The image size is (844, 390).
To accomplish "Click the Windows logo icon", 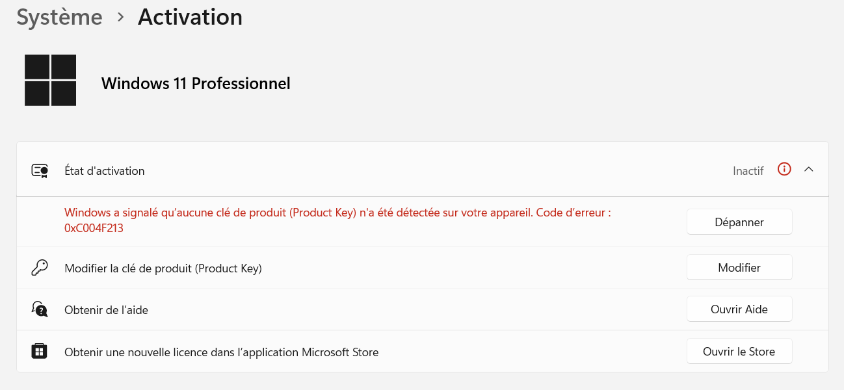I will coord(50,80).
